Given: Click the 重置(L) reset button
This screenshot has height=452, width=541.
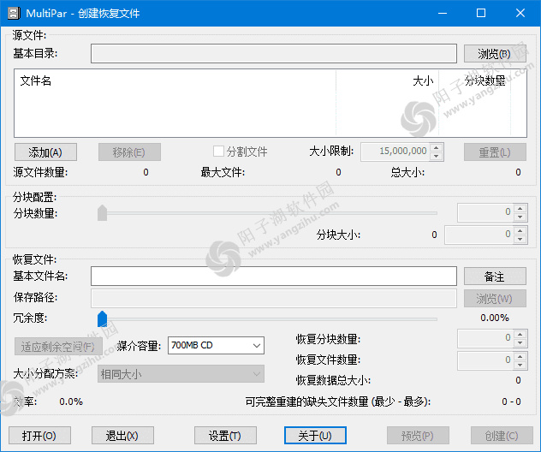Looking at the screenshot, I should pos(495,152).
